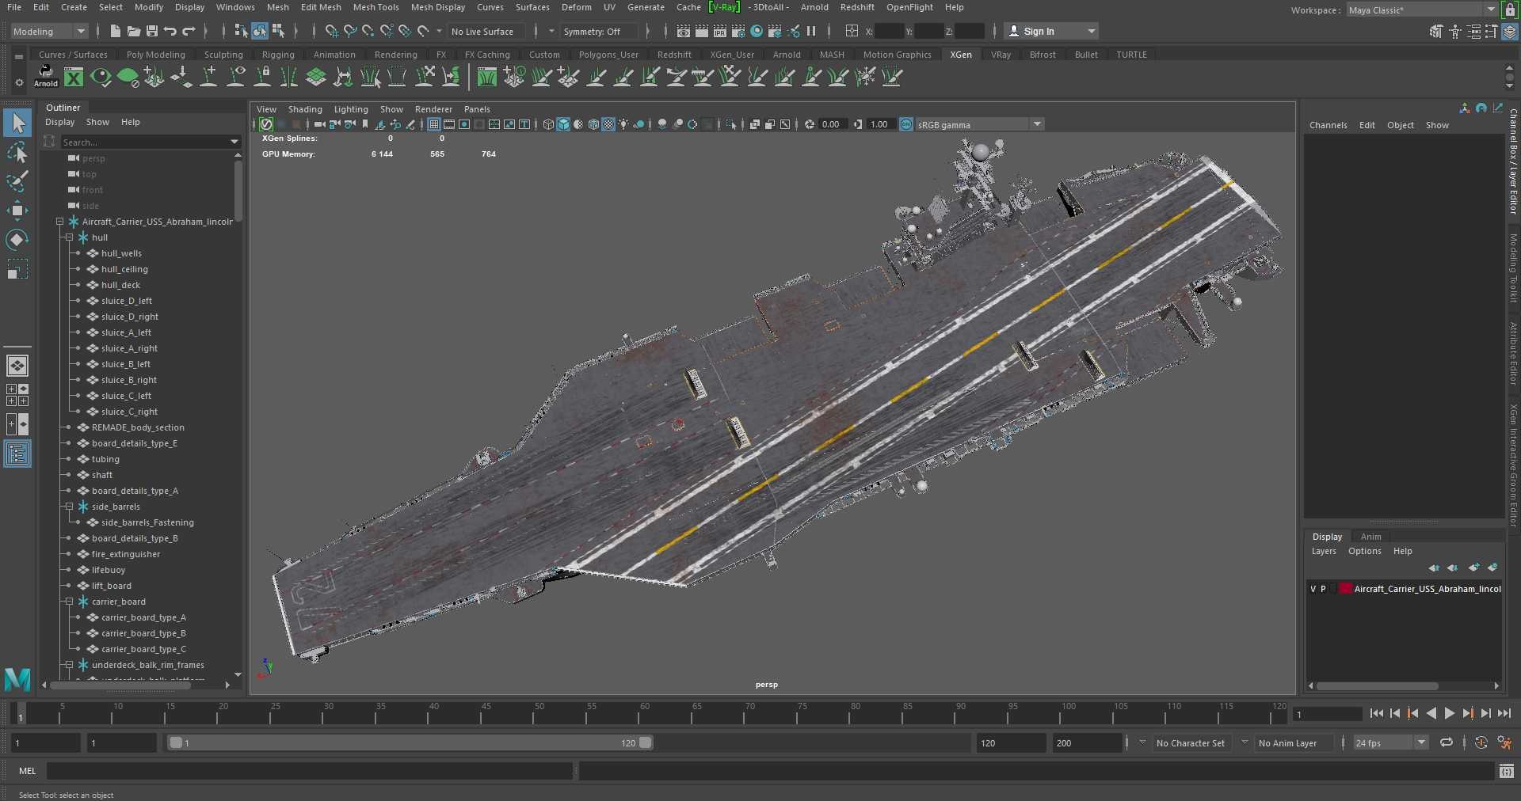
Task: Switch to Anim tab in Layer Editor
Action: coord(1370,537)
